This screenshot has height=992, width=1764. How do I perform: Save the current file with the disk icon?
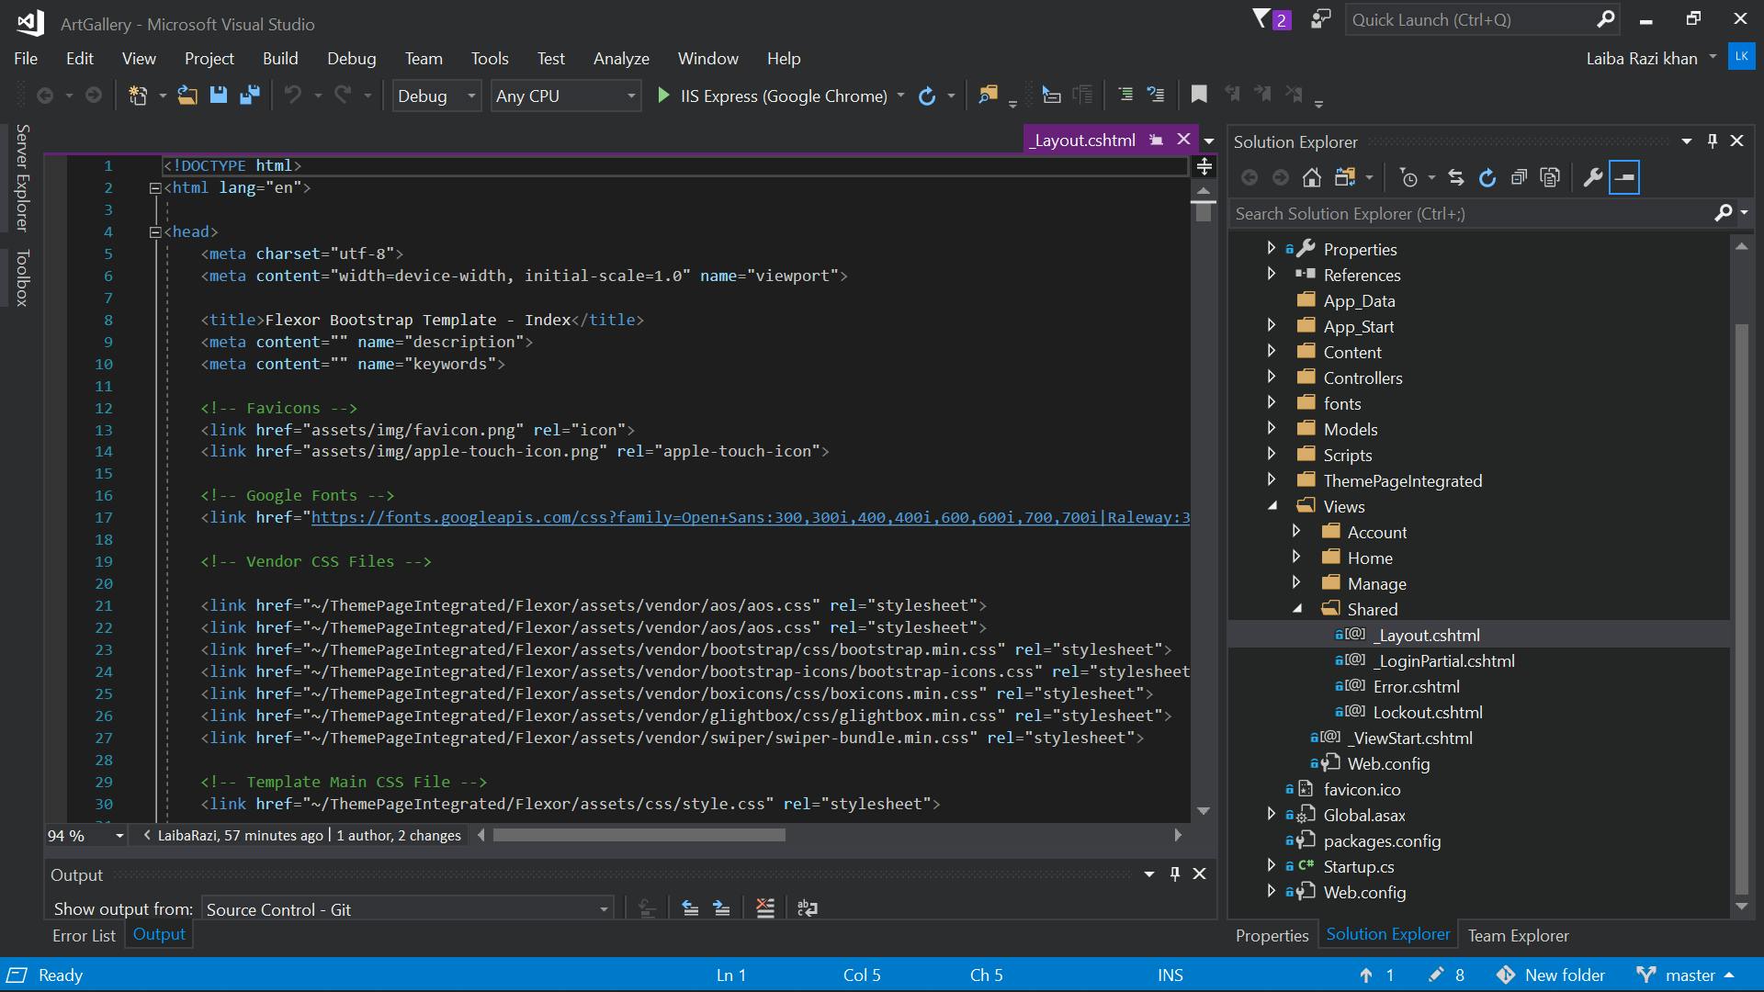click(219, 96)
